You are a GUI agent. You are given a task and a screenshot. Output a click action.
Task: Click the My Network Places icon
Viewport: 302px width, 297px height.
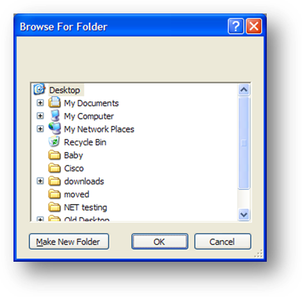(x=55, y=128)
